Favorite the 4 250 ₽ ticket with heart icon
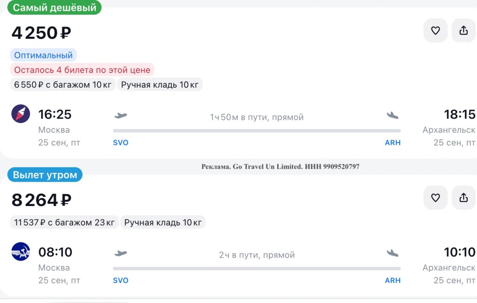 click(x=436, y=30)
